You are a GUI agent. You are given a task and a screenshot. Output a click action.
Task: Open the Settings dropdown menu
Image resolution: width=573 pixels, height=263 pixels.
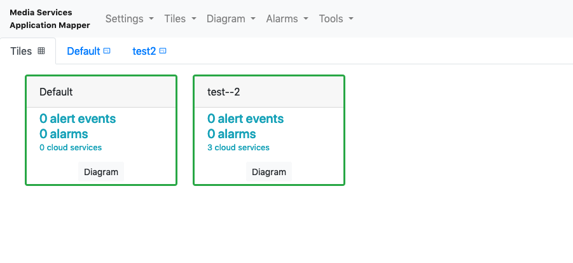[x=129, y=18]
